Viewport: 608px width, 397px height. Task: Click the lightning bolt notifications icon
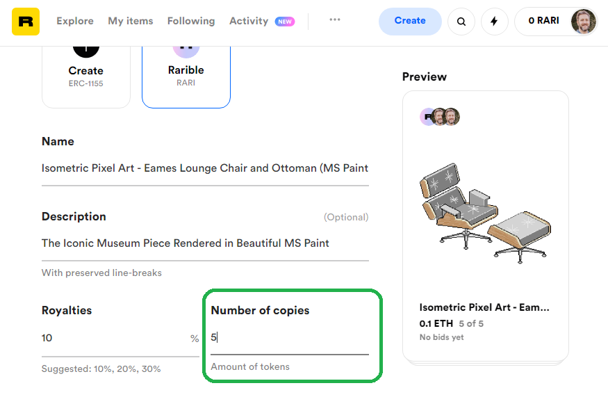point(494,22)
